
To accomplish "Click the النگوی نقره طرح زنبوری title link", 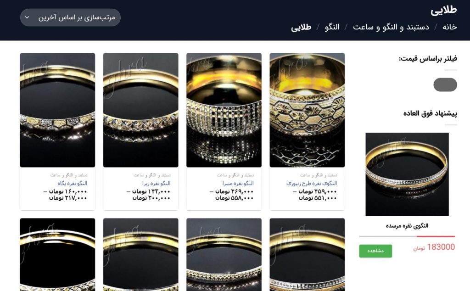I will coord(312,183).
